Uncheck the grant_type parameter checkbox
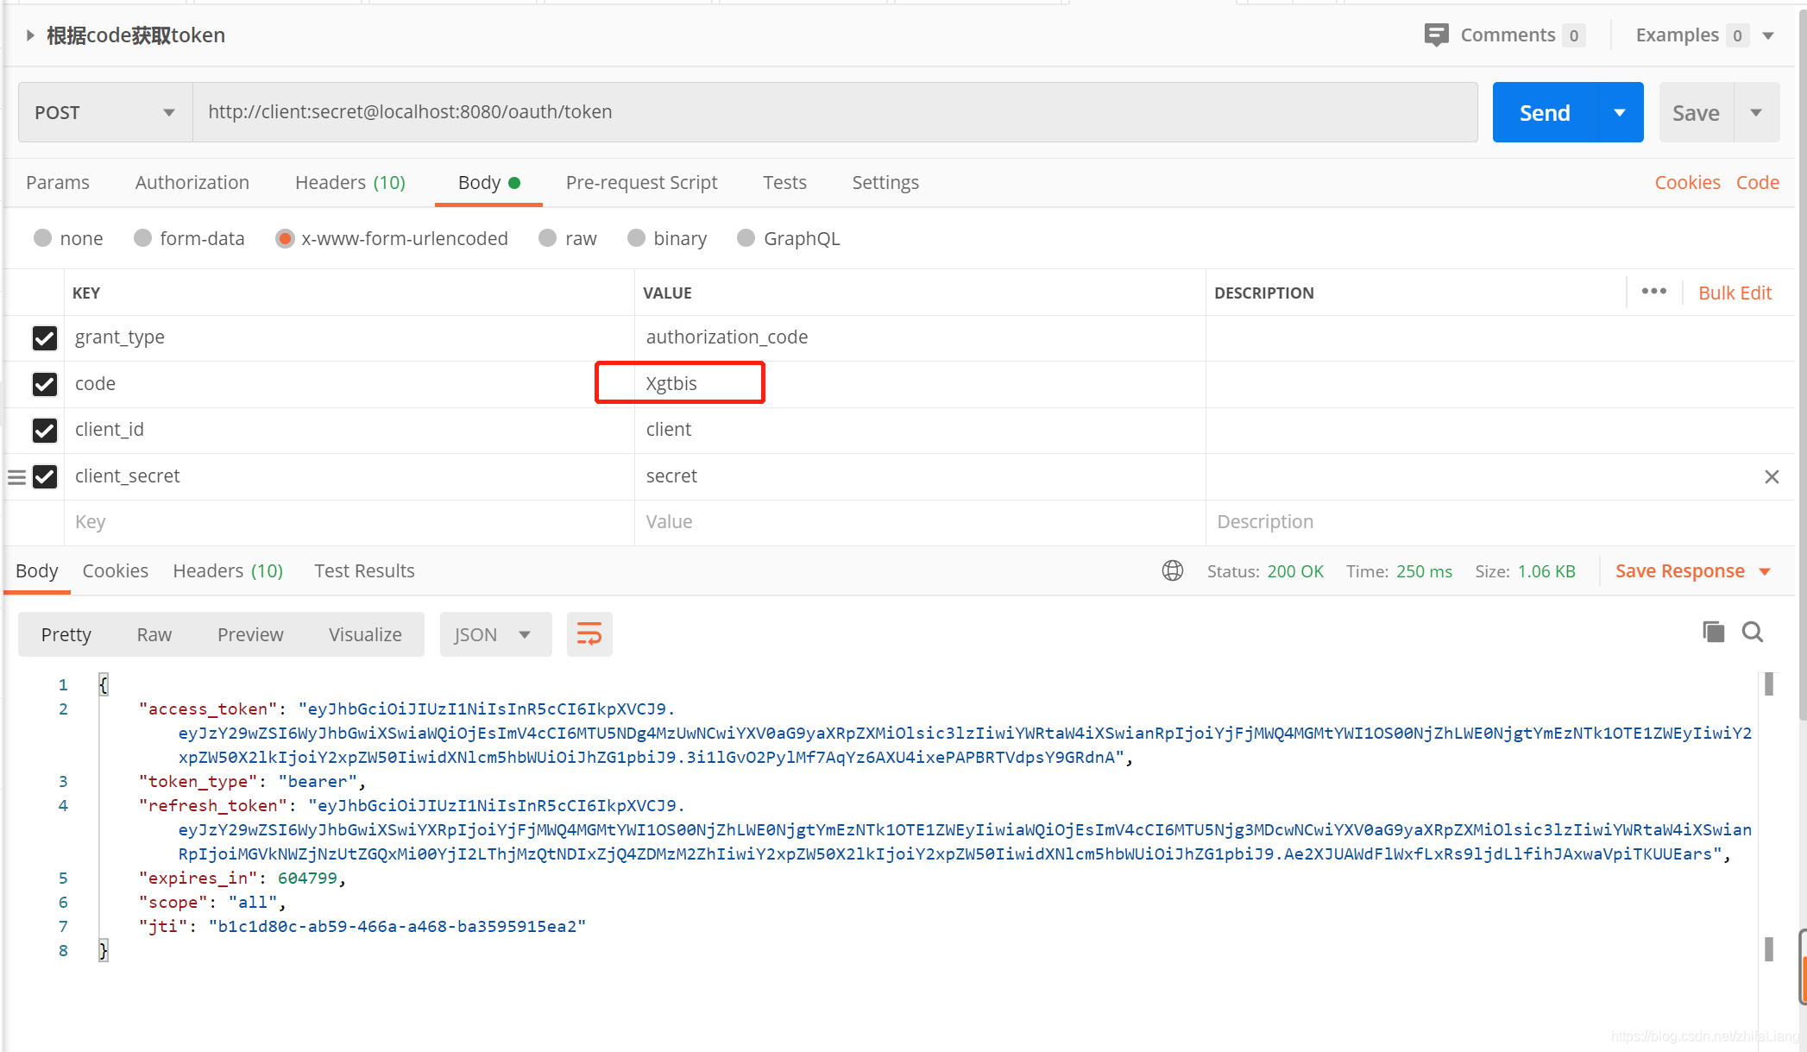Image resolution: width=1807 pixels, height=1052 pixels. click(45, 337)
